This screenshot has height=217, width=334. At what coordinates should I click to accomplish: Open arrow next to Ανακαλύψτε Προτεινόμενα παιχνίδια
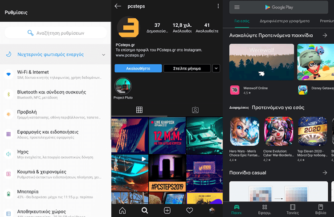coord(325,35)
